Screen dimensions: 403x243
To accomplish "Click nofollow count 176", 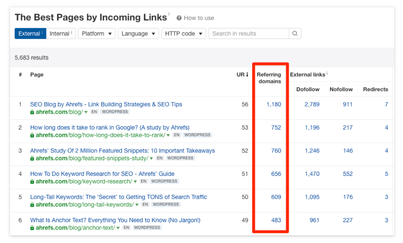I will [x=348, y=197].
